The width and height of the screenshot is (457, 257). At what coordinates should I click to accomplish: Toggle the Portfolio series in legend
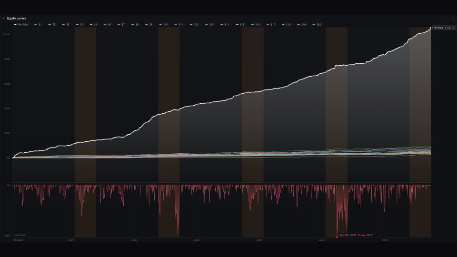(20, 24)
